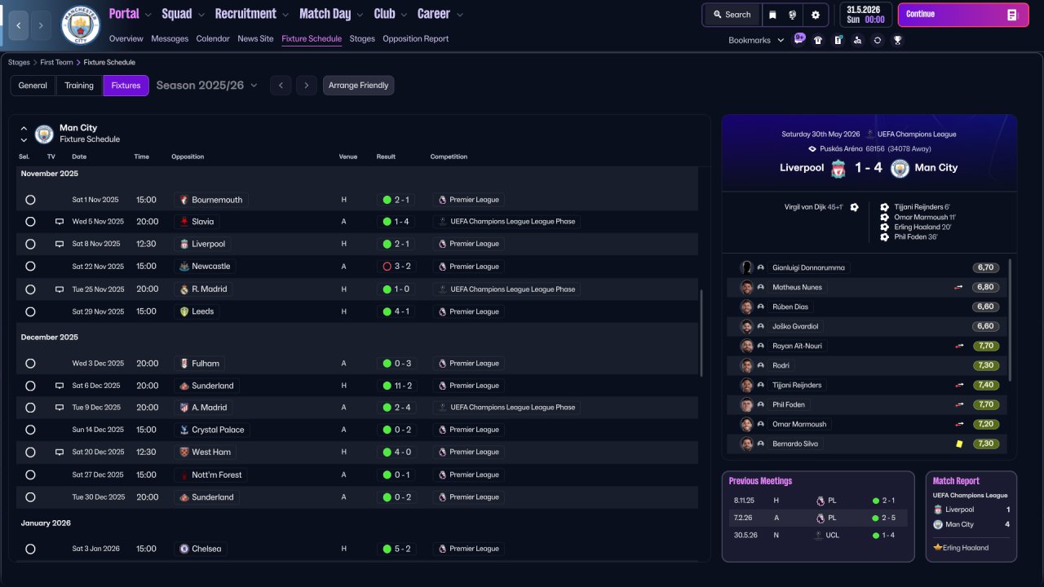Select the Bournemouth fixture radio button

(30, 200)
